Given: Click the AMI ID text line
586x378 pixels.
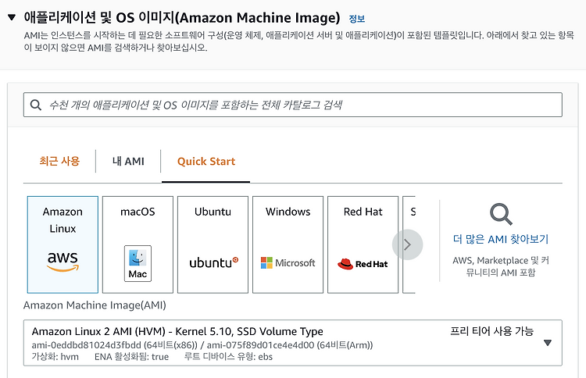Looking at the screenshot, I should (202, 345).
